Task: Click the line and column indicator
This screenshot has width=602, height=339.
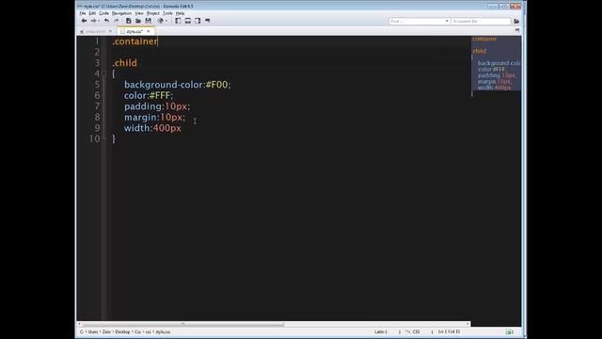Action: (x=449, y=331)
